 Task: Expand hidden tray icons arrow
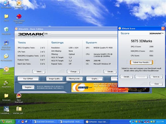point(130,122)
